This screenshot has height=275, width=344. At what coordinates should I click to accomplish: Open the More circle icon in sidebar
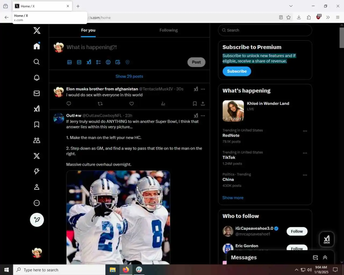(37, 203)
